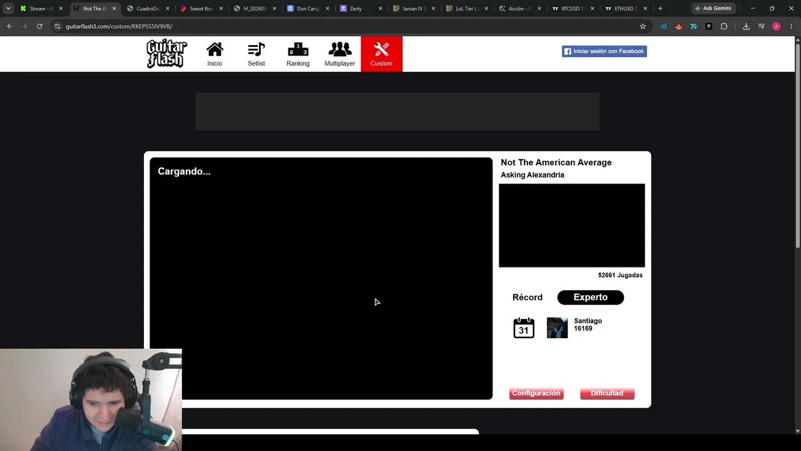Viewport: 801px width, 451px height.
Task: Expand the tab search dropdown
Action: [8, 8]
